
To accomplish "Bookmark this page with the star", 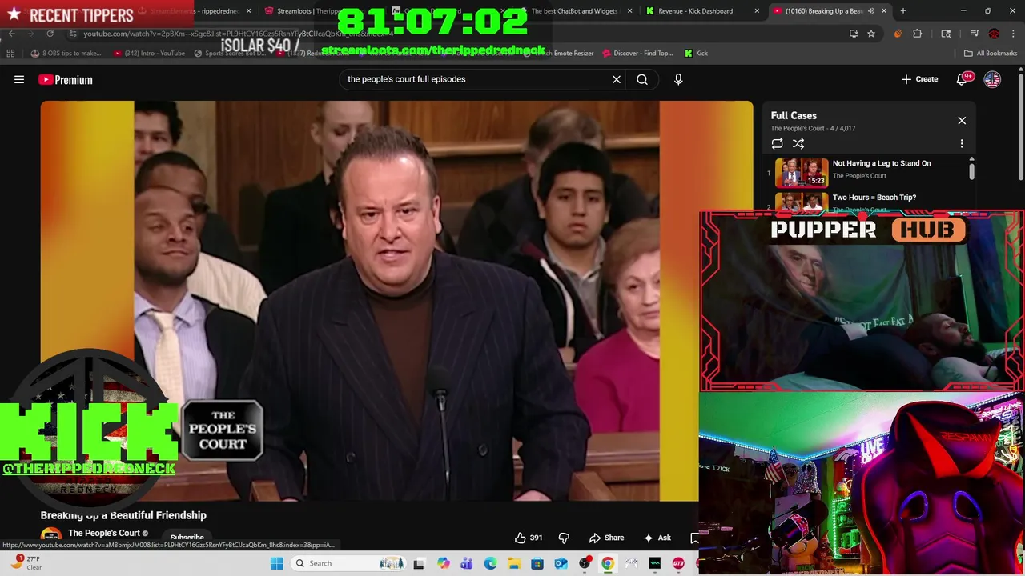I will 871,34.
